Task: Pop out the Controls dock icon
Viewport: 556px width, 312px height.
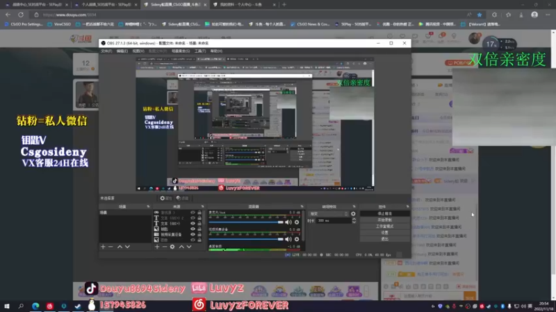Action: point(407,207)
